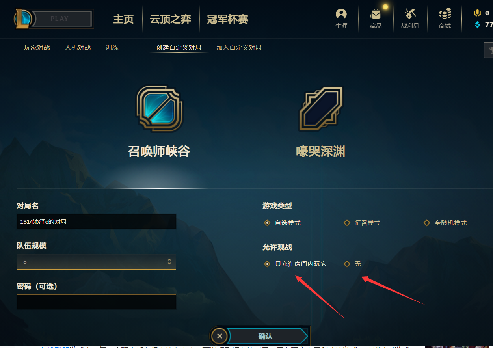493x348 pixels.
Task: Choose 只允许房间内玩家 spectator option
Action: coord(295,264)
